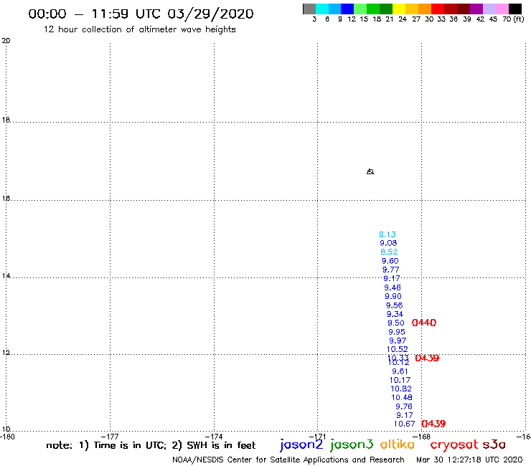This screenshot has width=531, height=466.
Task: Click the 10.48 wave height value
Action: point(402,398)
